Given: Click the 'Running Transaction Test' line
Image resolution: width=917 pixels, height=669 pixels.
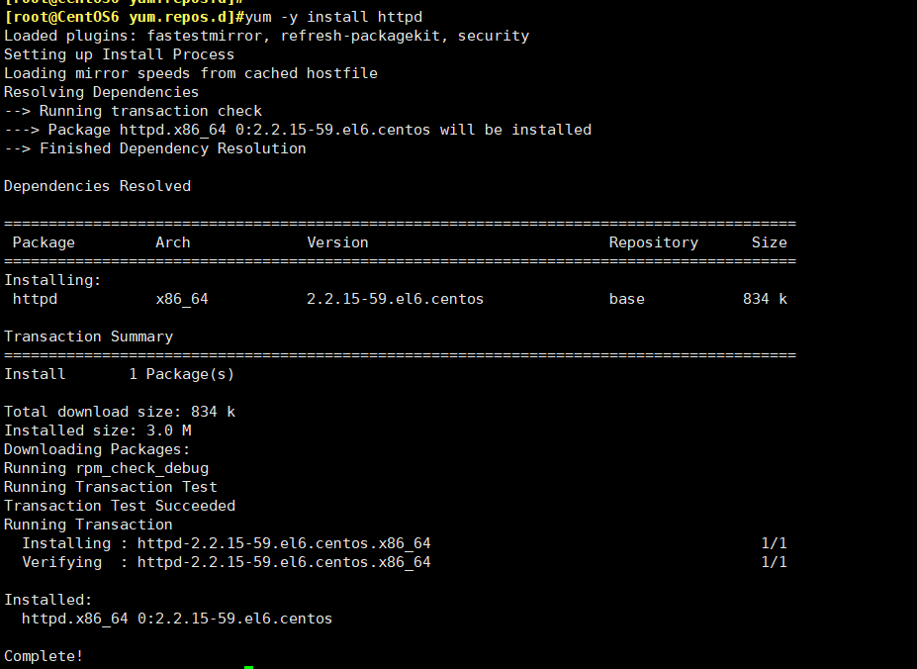Looking at the screenshot, I should click(111, 487).
